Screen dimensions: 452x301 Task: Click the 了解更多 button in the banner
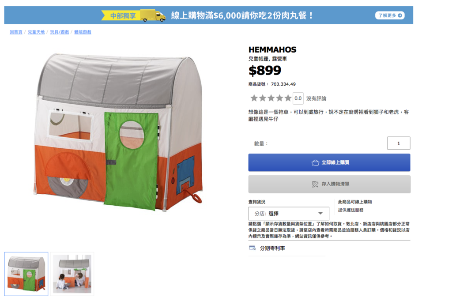[x=390, y=15]
